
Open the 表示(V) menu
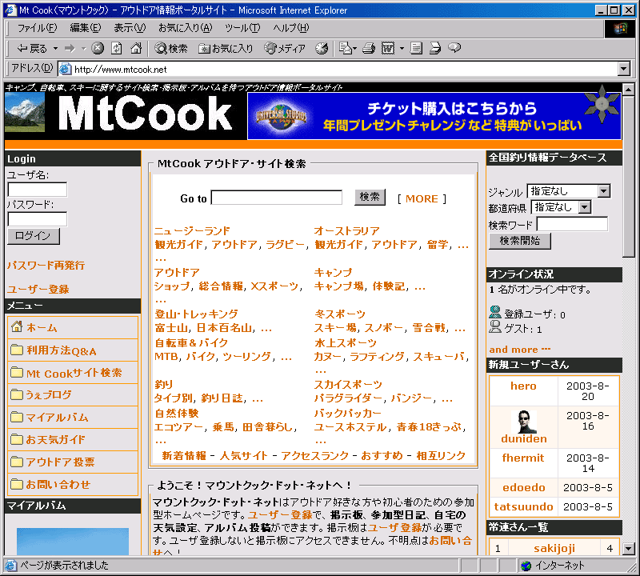(x=130, y=28)
